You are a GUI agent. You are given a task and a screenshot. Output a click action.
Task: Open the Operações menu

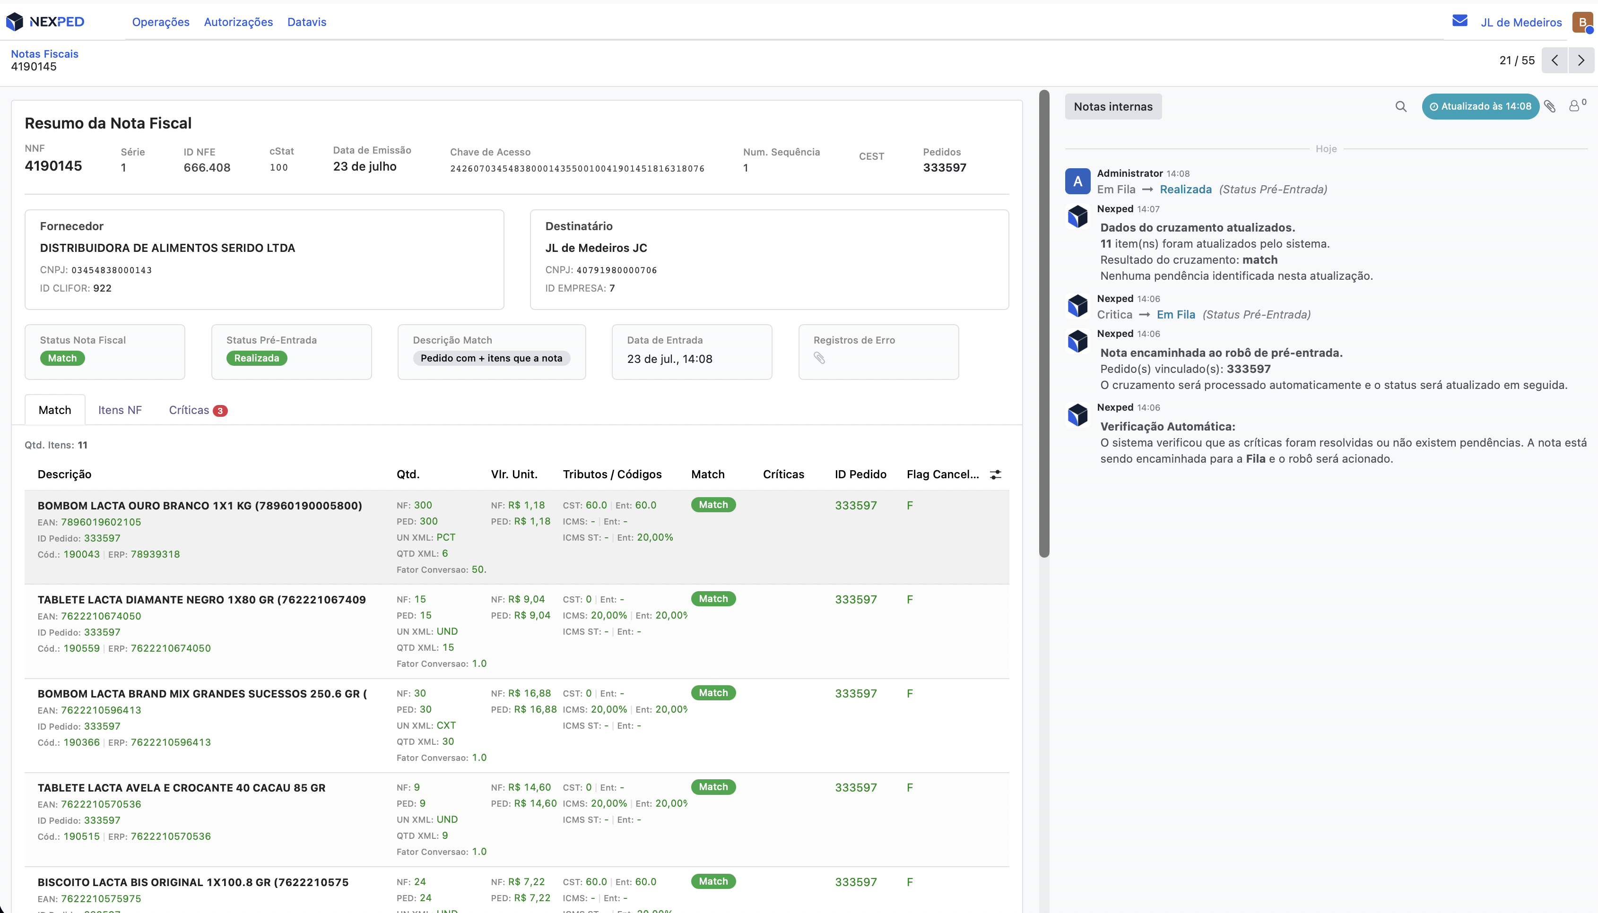[x=161, y=22]
